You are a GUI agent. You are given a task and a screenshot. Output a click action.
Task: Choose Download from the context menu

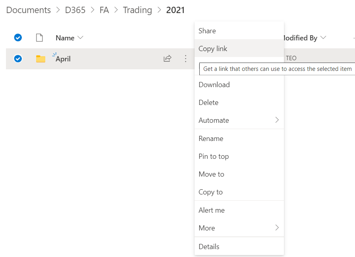pyautogui.click(x=239, y=84)
